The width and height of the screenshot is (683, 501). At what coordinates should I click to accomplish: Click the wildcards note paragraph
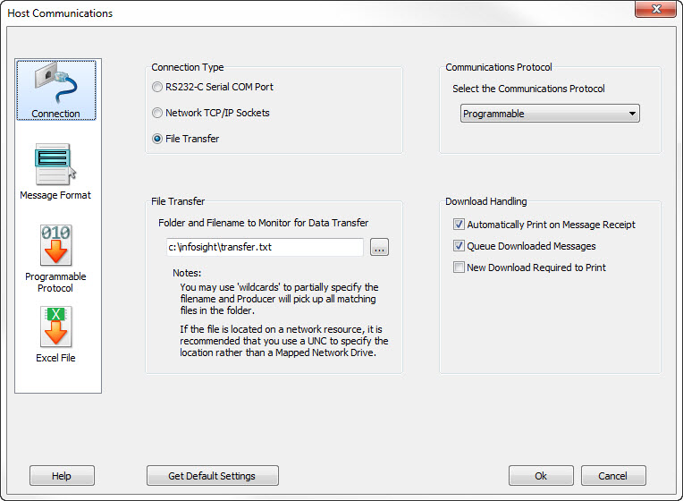click(x=279, y=299)
